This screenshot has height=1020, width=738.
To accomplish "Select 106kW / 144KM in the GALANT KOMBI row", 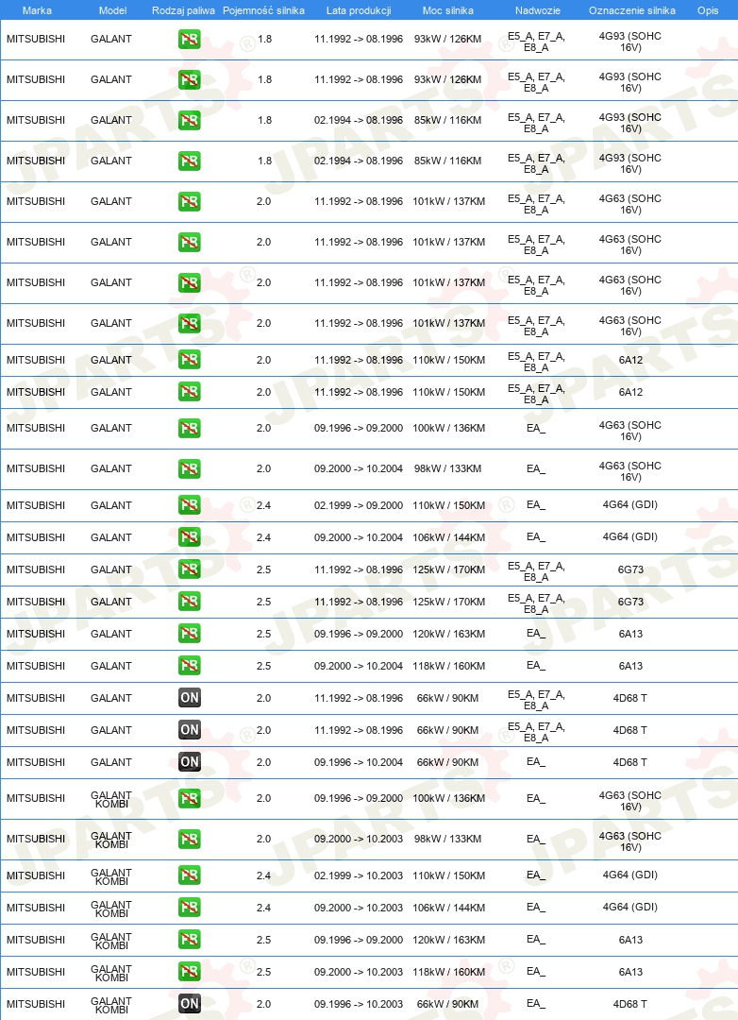I will (x=448, y=908).
